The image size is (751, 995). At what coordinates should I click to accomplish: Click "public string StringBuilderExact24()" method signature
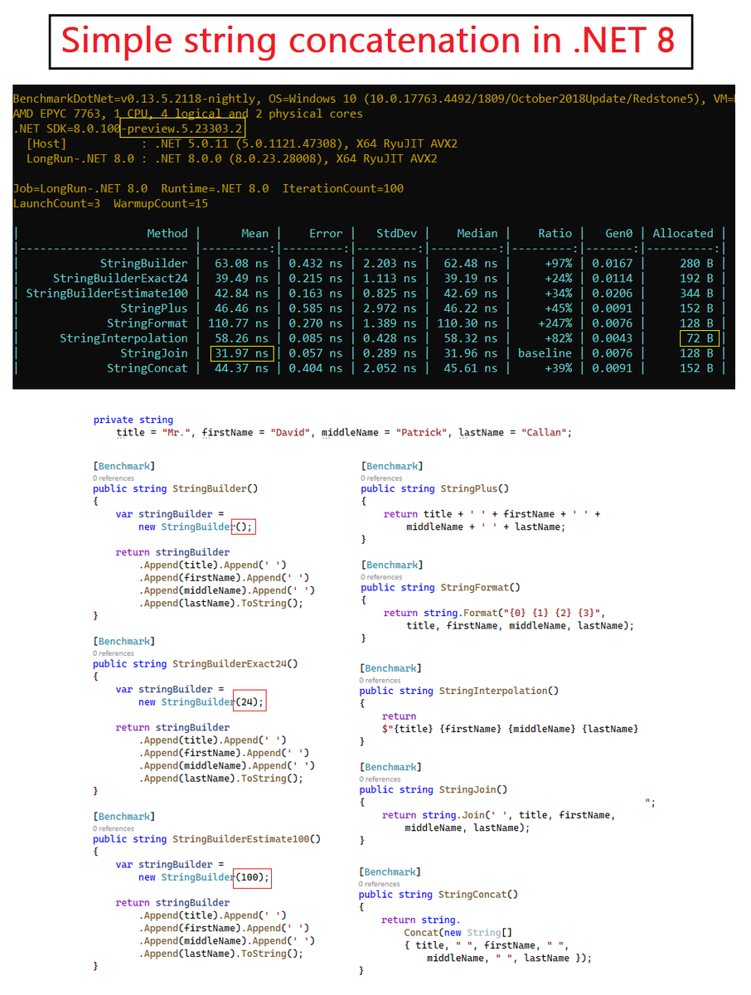196,663
